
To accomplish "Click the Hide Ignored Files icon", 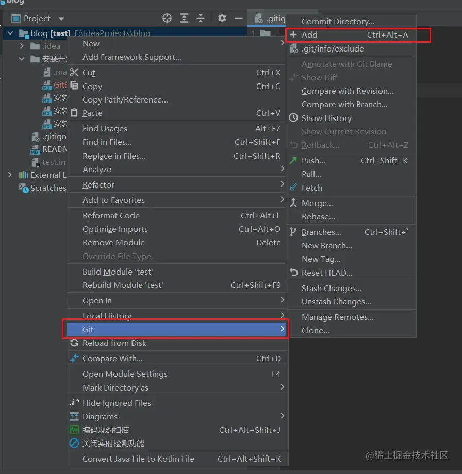I will (74, 402).
